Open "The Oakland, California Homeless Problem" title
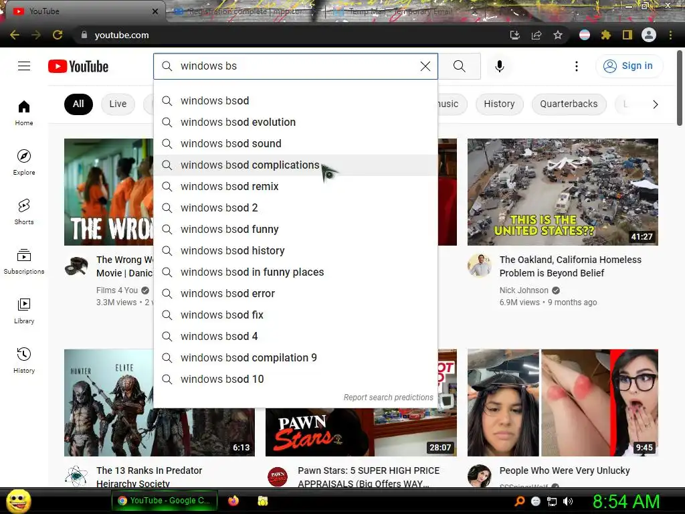This screenshot has width=685, height=514. [x=571, y=266]
